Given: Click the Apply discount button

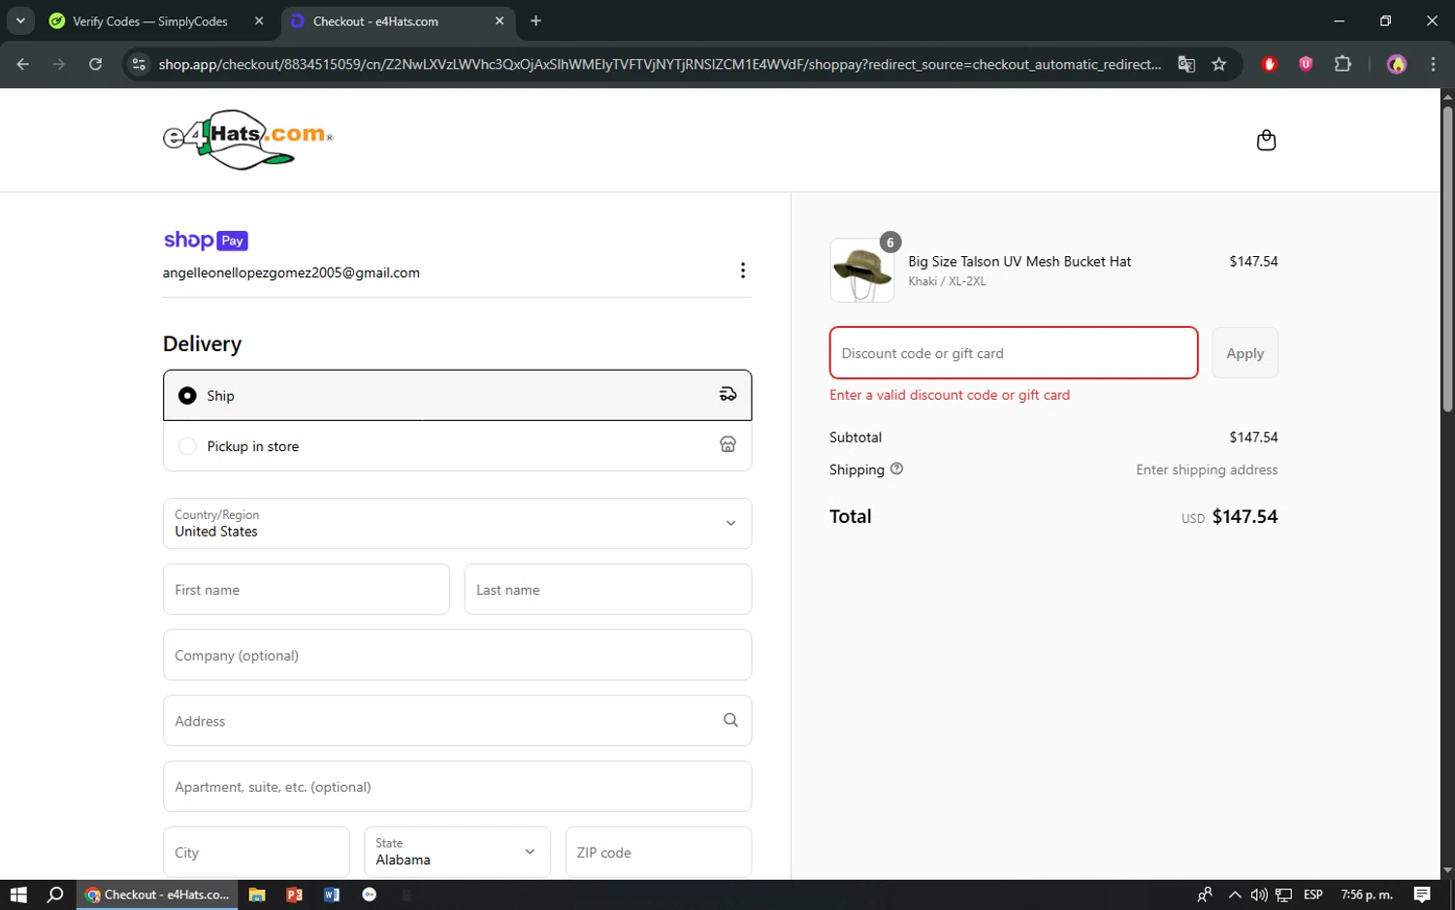Looking at the screenshot, I should click(x=1245, y=353).
